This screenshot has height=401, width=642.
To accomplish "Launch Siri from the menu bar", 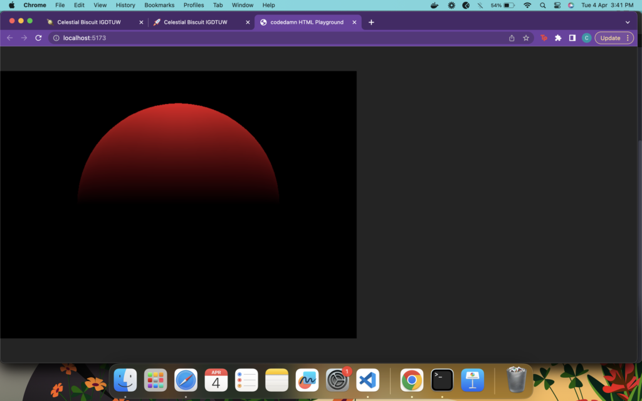I will pos(571,5).
